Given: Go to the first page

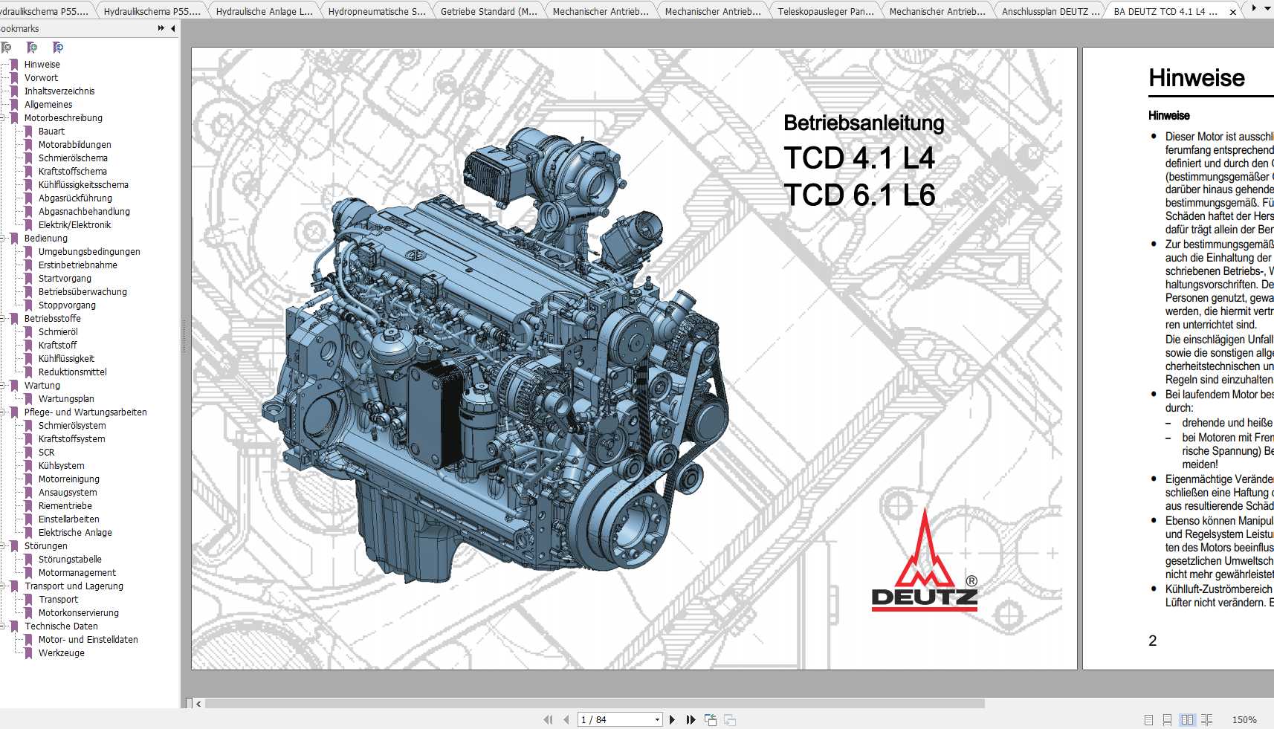Looking at the screenshot, I should tap(549, 719).
